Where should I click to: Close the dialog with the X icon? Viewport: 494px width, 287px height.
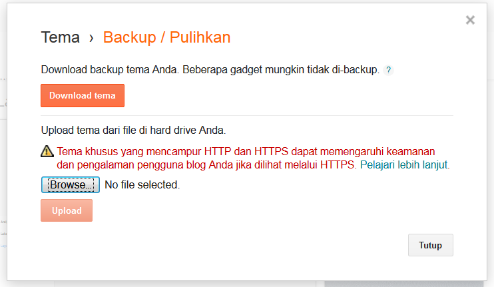470,20
